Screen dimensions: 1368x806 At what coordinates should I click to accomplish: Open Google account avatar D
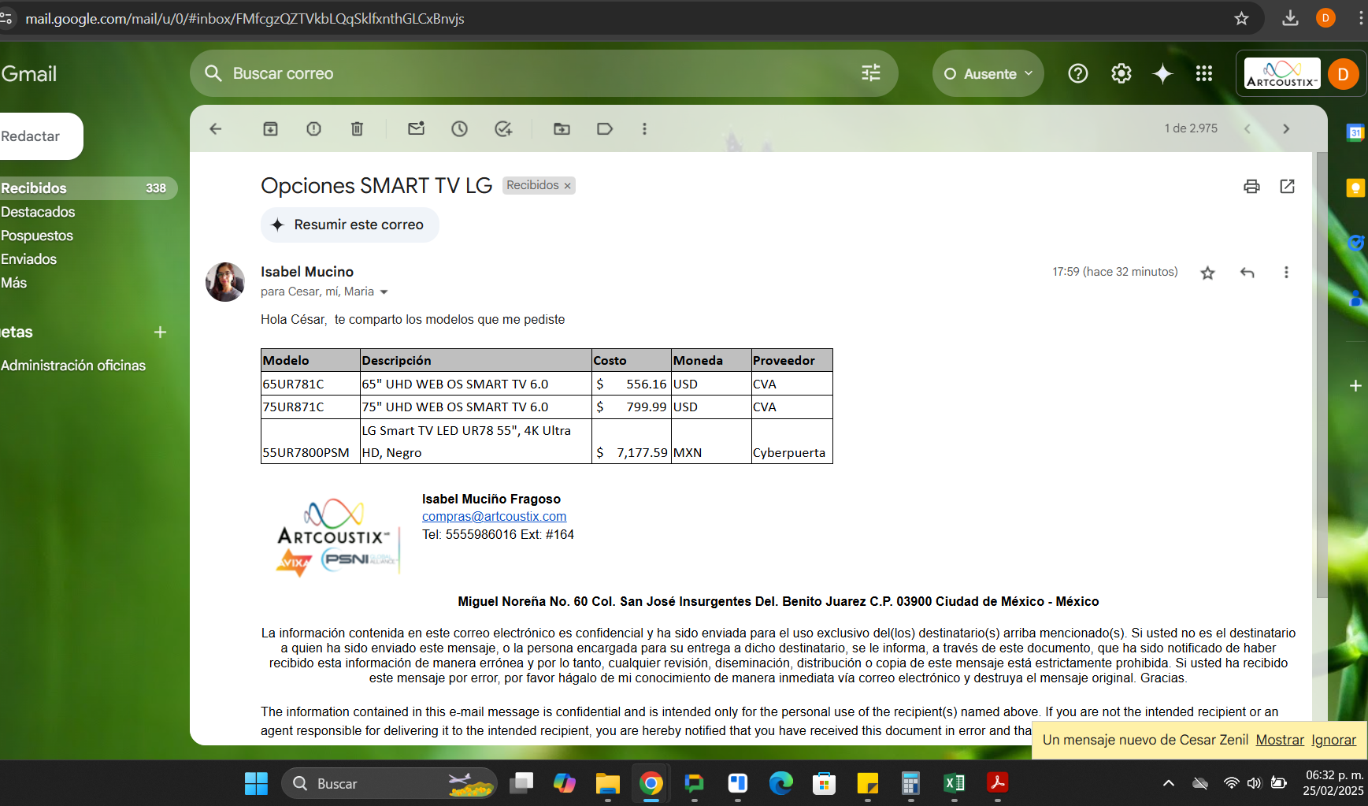coord(1343,74)
